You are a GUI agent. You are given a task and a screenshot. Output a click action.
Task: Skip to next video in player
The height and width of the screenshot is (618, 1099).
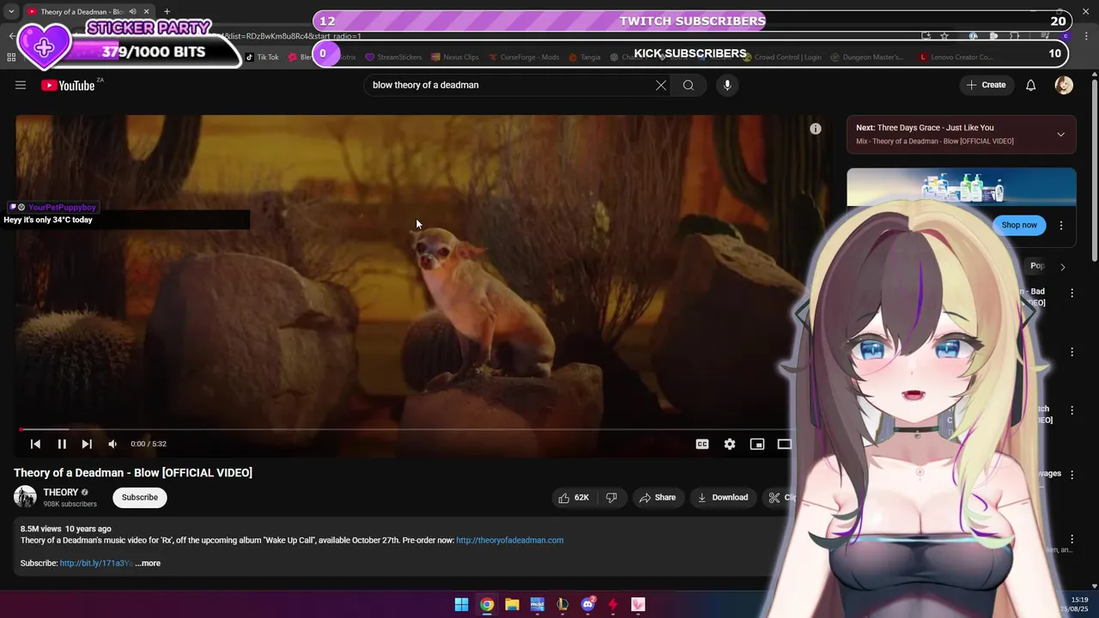(87, 444)
